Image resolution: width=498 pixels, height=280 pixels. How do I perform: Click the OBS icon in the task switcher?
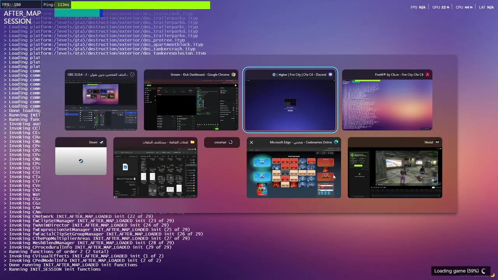[x=132, y=75]
